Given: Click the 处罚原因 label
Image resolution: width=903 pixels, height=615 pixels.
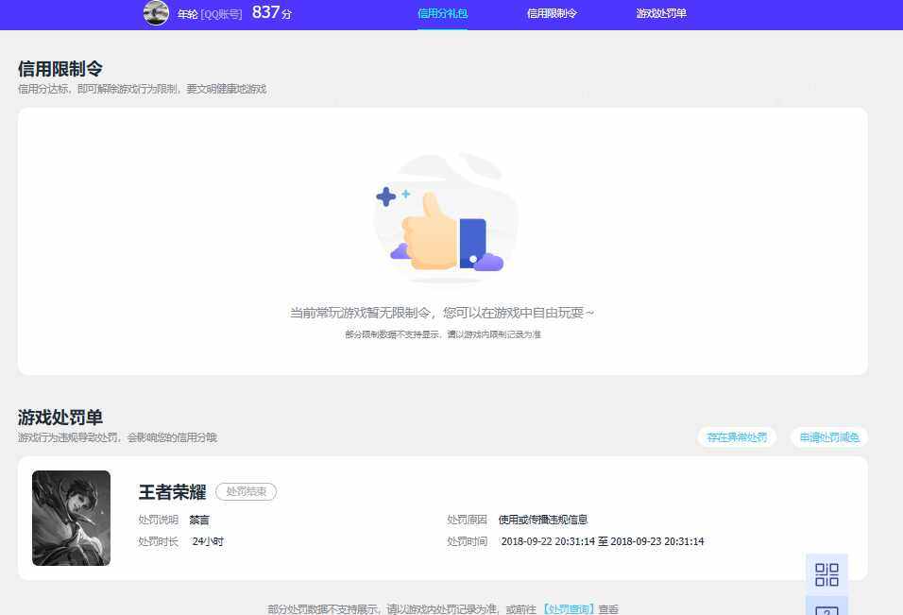Looking at the screenshot, I should coord(467,520).
